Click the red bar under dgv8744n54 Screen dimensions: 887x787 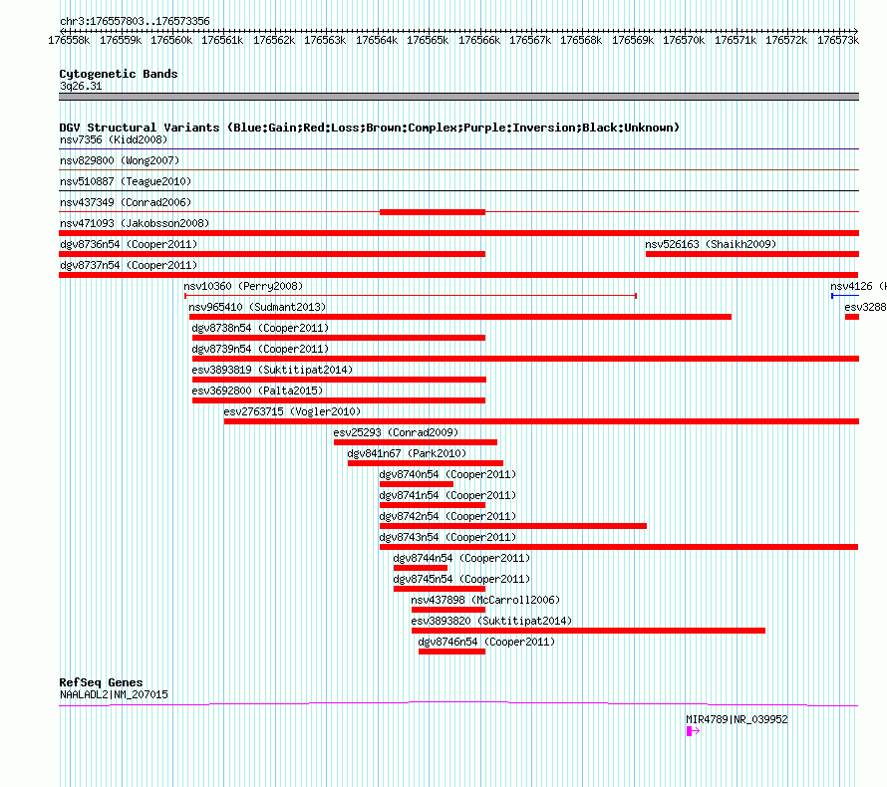(x=421, y=568)
